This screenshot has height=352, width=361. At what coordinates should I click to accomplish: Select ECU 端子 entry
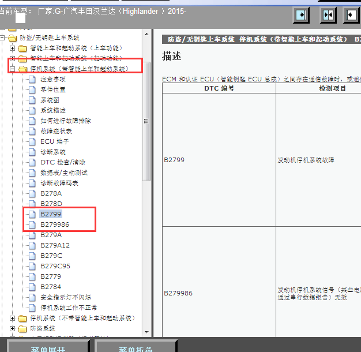pyautogui.click(x=55, y=141)
